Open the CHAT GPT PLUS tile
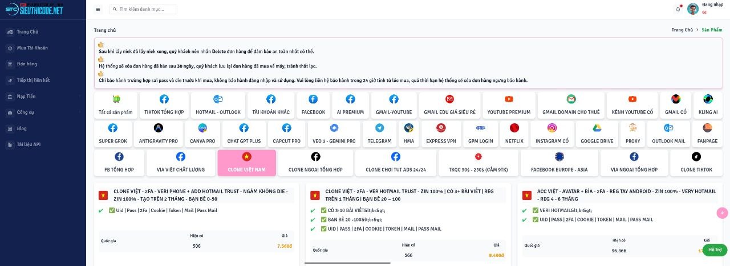Screen dimensions: 730x266 [244, 134]
